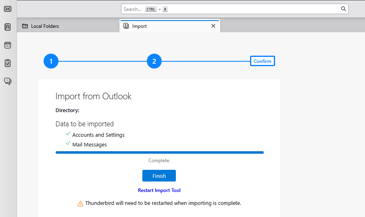This screenshot has height=217, width=365.
Task: Click the Directory label
Action: (67, 111)
